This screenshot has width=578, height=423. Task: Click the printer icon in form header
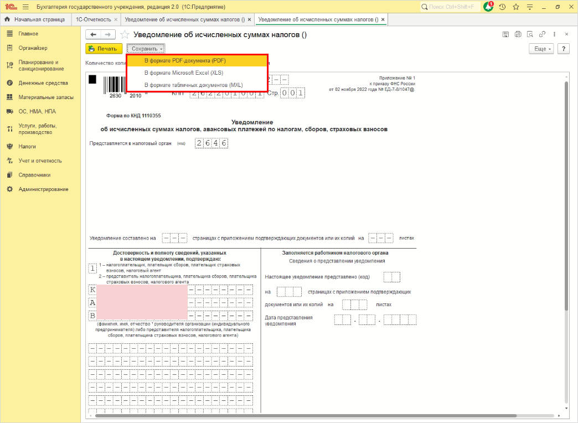pyautogui.click(x=518, y=34)
